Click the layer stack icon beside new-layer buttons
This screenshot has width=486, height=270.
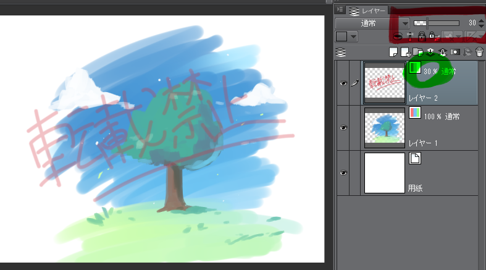tap(341, 53)
